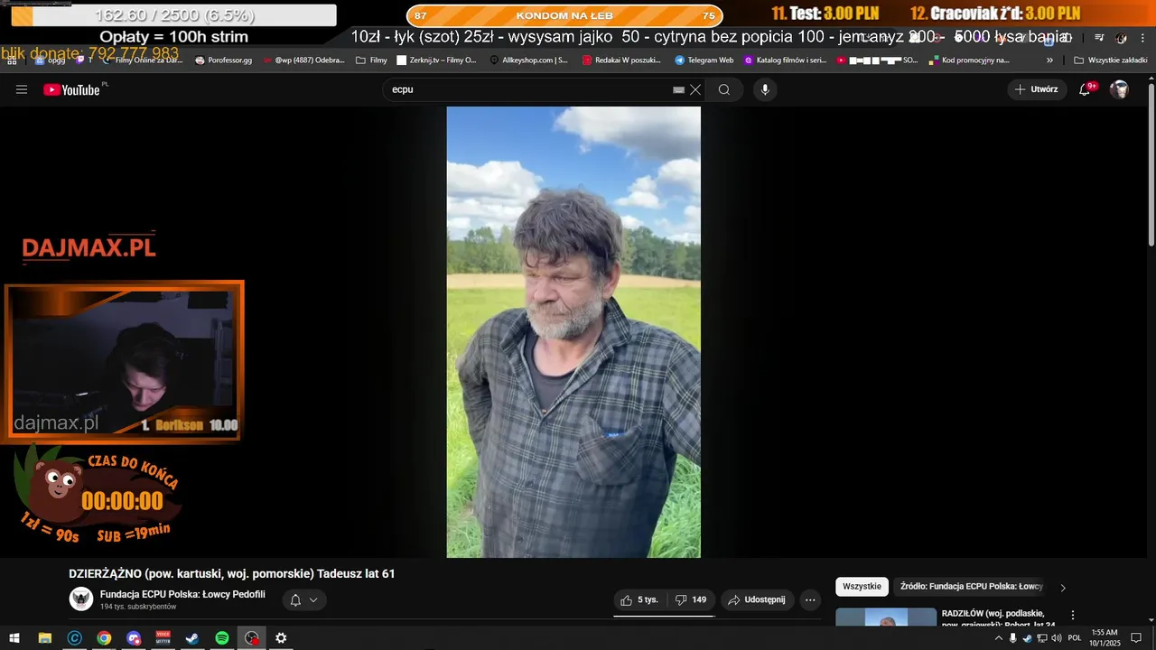
Task: Open the Redakai W poszuki... bookmark
Action: click(x=622, y=60)
